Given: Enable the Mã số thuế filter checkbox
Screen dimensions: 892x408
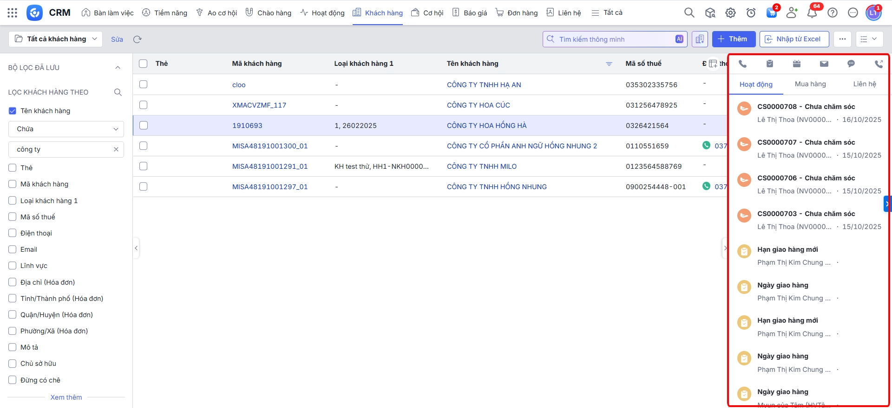Looking at the screenshot, I should pos(13,217).
